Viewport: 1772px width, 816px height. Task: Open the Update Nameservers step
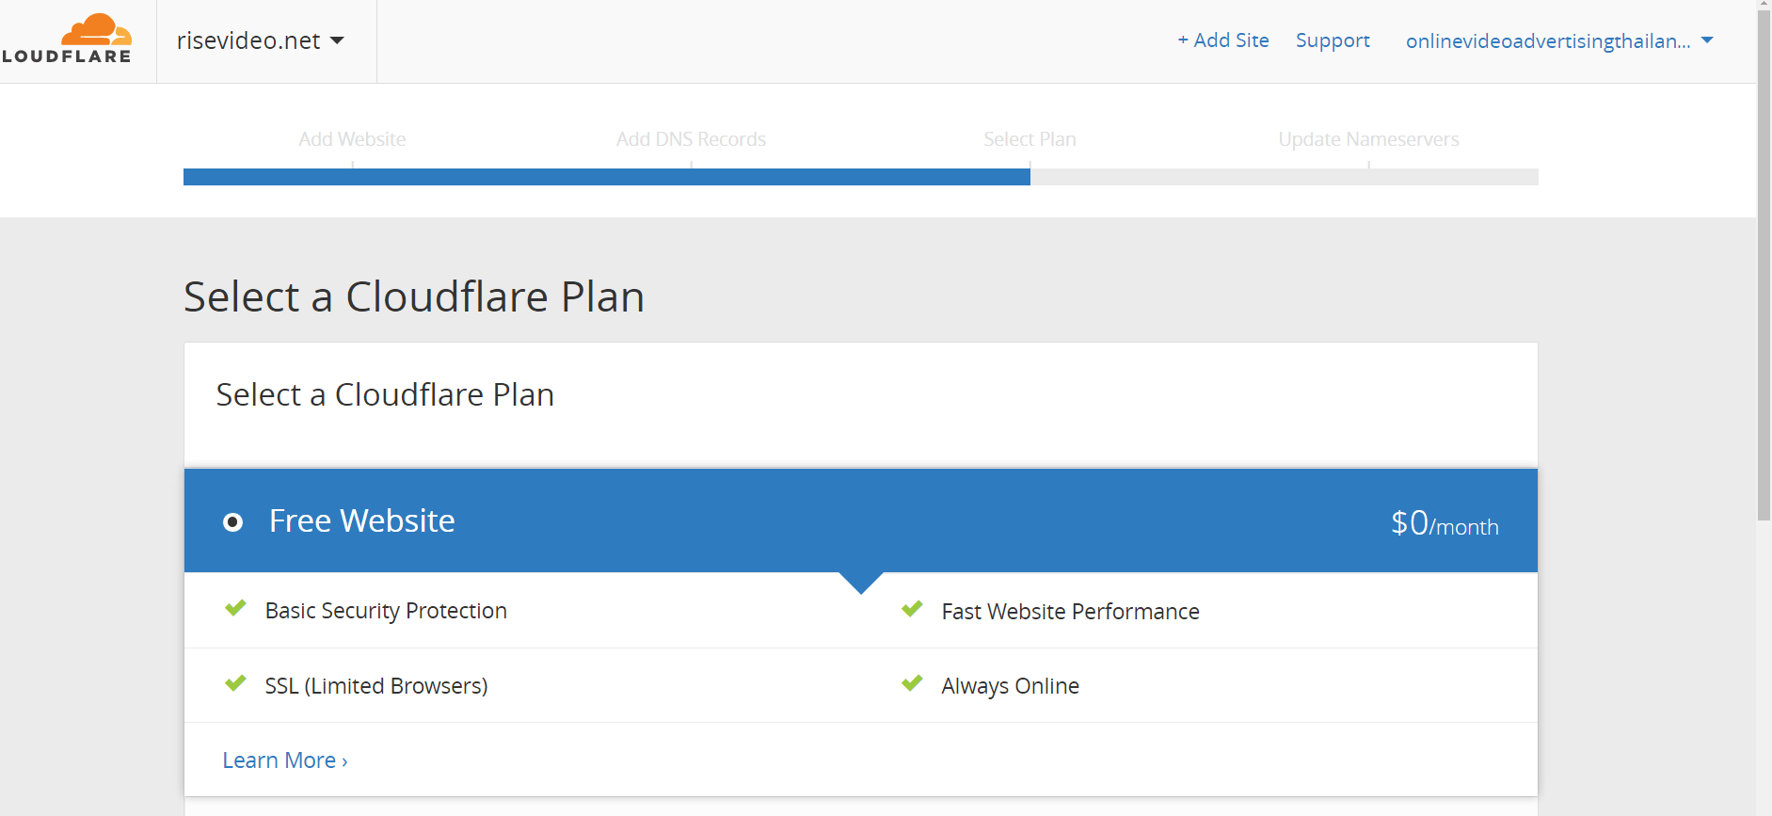1368,139
